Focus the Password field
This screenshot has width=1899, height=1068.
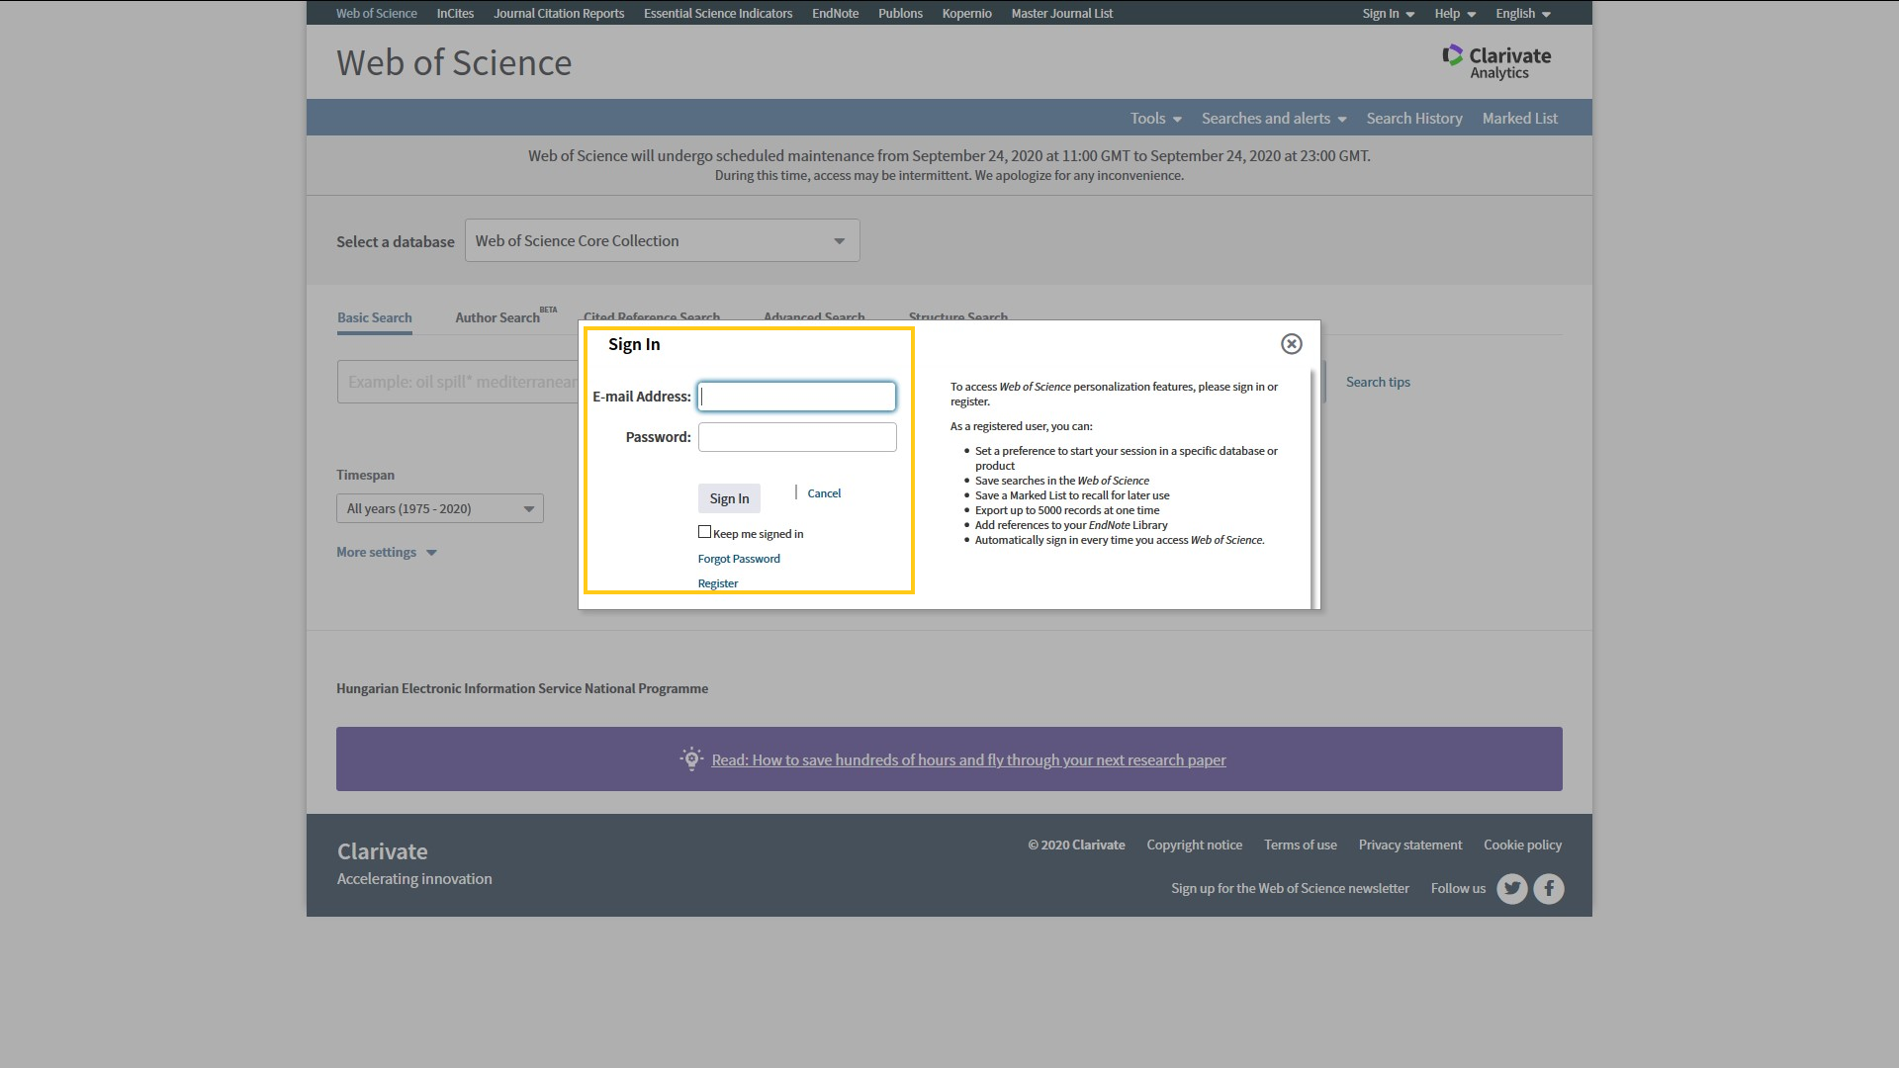[x=796, y=437]
